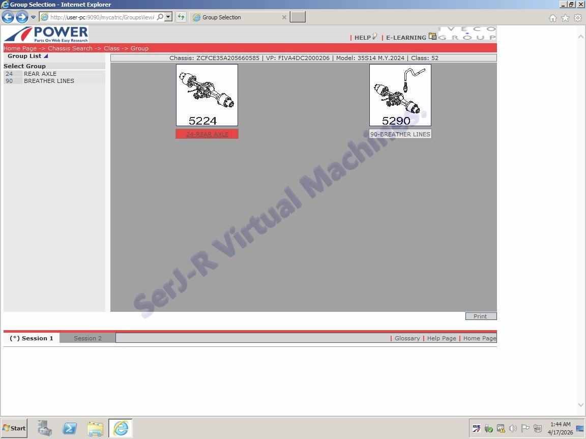Collapse the Group List panel triangle
The width and height of the screenshot is (586, 439).
pos(46,56)
